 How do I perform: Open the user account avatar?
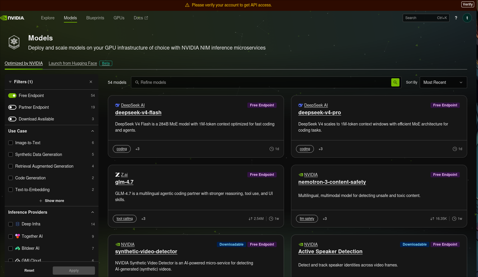pyautogui.click(x=467, y=18)
